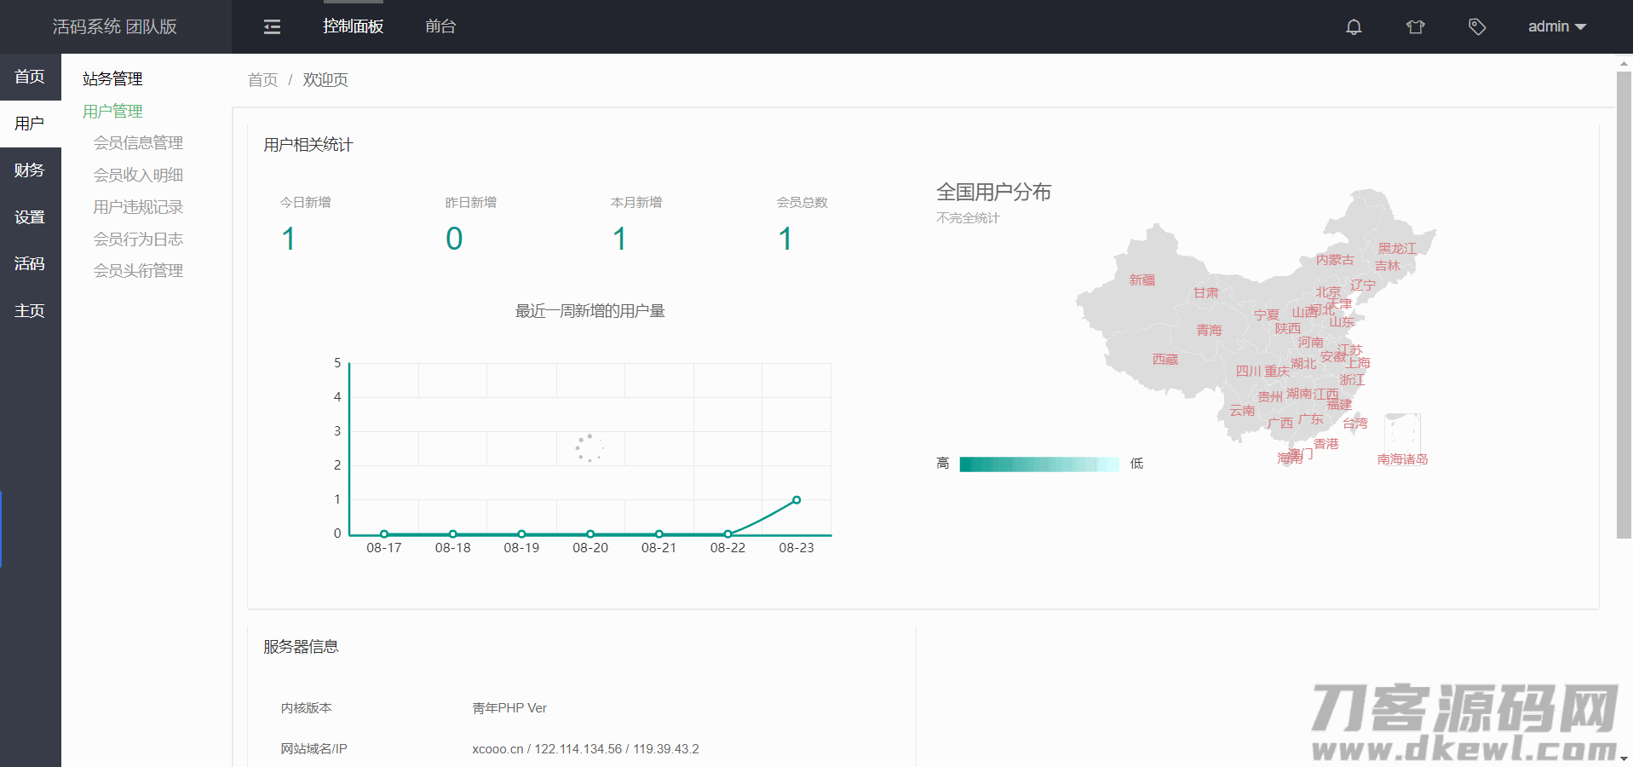Screen dimensions: 1633x767
Task: Open 活码 in the left sidebar
Action: [30, 264]
